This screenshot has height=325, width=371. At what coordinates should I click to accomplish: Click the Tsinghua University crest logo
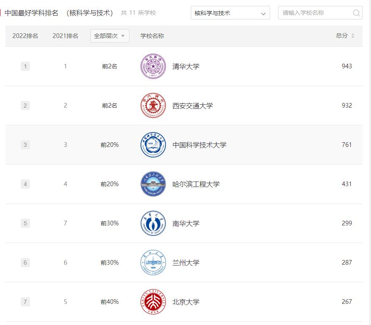tap(153, 66)
